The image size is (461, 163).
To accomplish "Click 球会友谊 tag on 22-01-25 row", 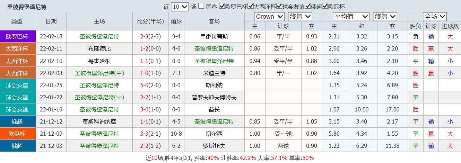I will pyautogui.click(x=17, y=85).
